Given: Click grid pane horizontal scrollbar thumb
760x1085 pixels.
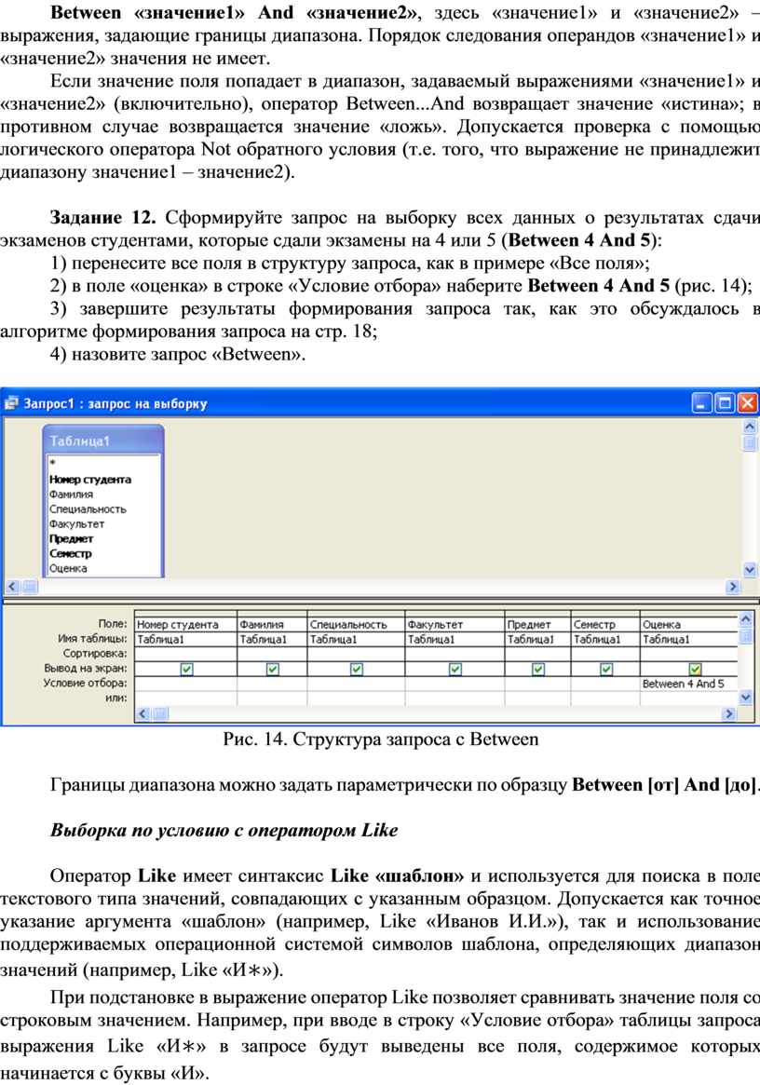Looking at the screenshot, I should click(x=160, y=713).
